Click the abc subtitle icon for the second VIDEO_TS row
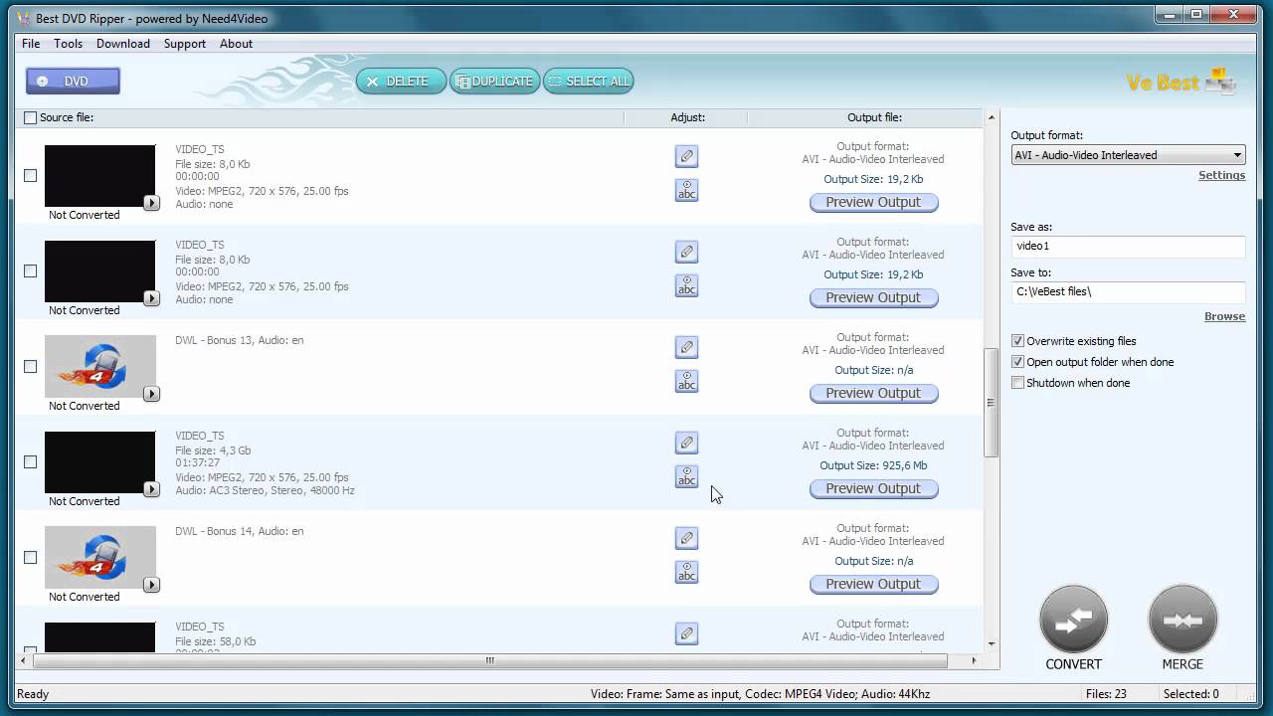Image resolution: width=1273 pixels, height=716 pixels. (x=686, y=285)
